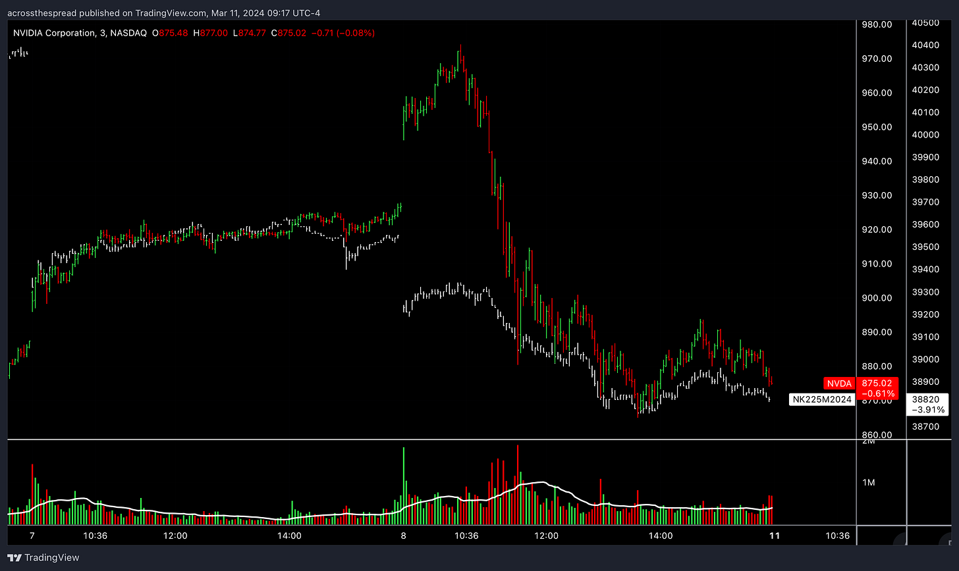The width and height of the screenshot is (959, 571).
Task: Click the 950.00 price axis label
Action: [877, 127]
